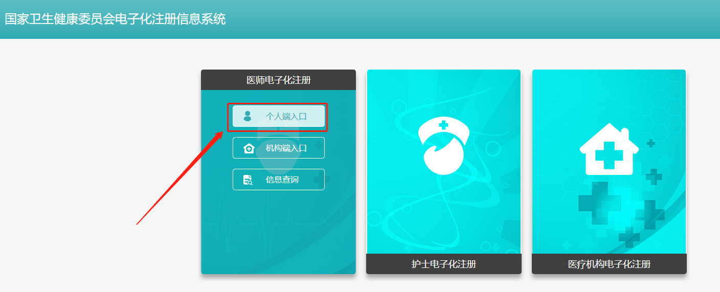The height and width of the screenshot is (292, 720).
Task: Open the 个人端入口 button
Action: (278, 116)
